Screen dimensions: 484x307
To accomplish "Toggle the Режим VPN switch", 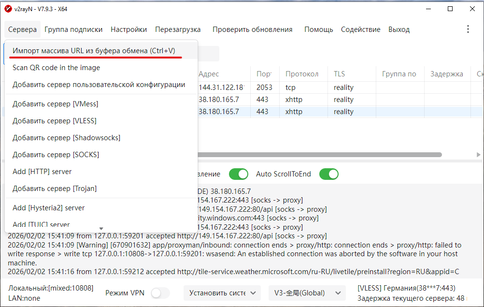I will (x=160, y=293).
